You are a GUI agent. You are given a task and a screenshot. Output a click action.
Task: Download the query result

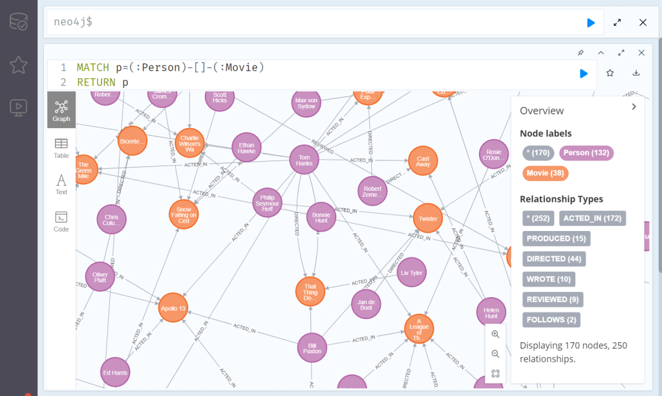[x=636, y=73]
